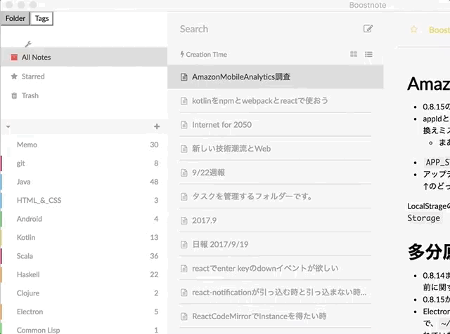This screenshot has height=334, width=450.
Task: Click the Trash bin icon
Action: [x=14, y=95]
